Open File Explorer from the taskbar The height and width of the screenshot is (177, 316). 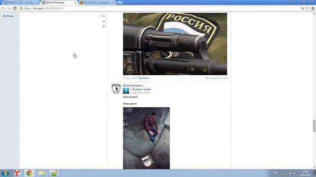42,173
